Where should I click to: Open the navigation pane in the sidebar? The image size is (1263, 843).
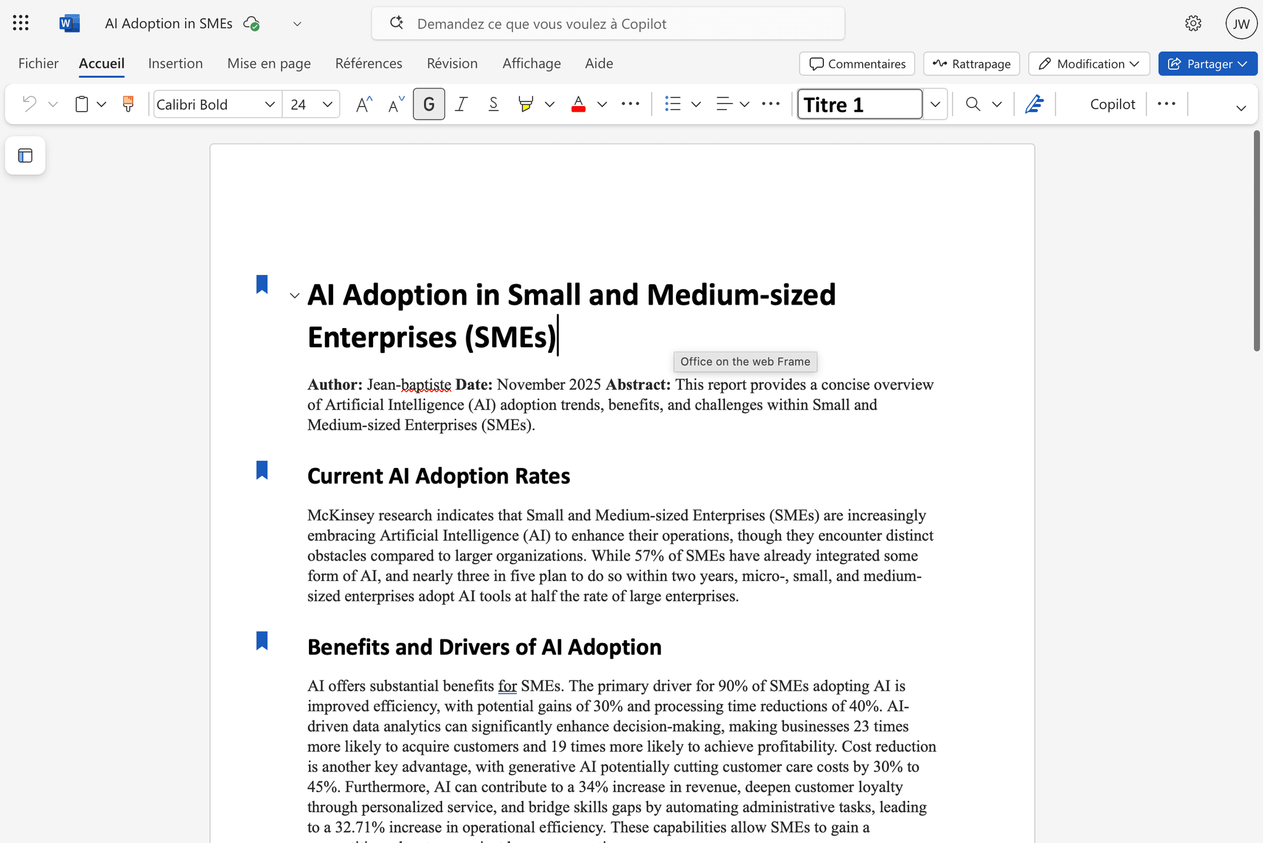[25, 155]
